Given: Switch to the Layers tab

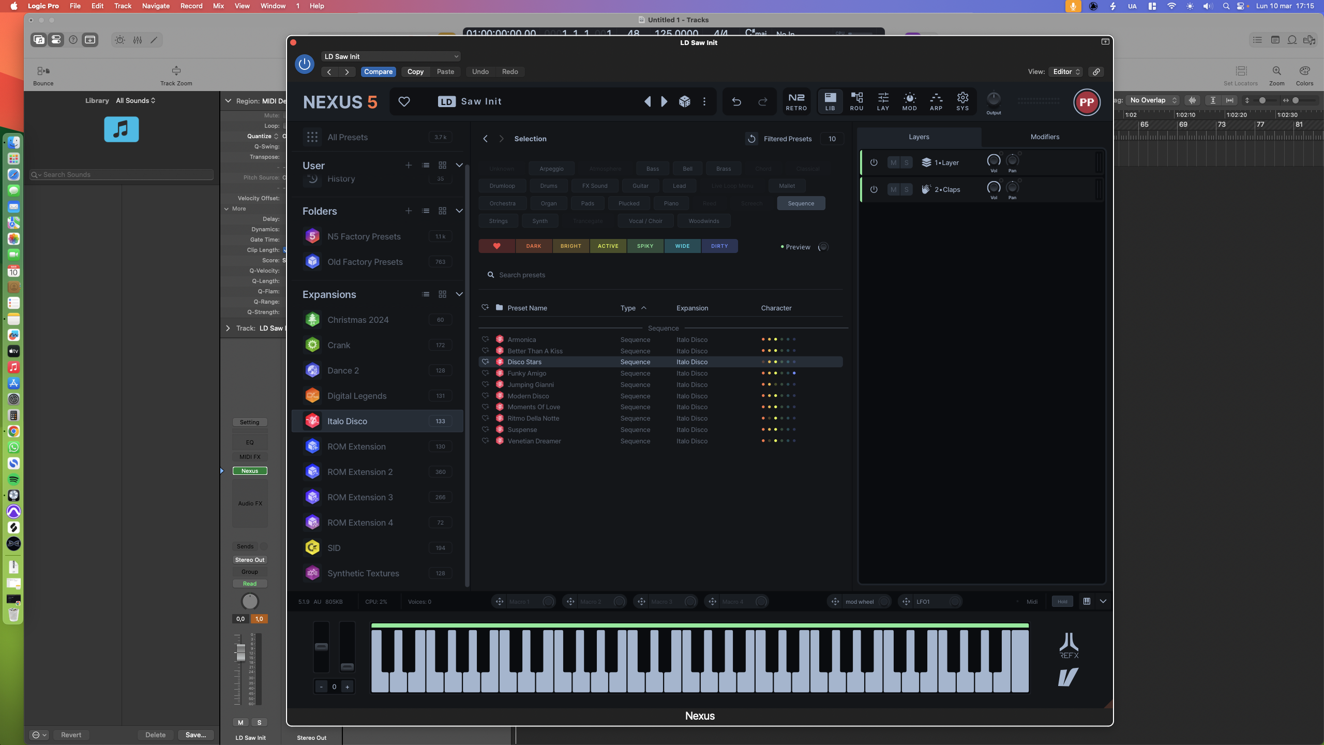Looking at the screenshot, I should point(919,137).
